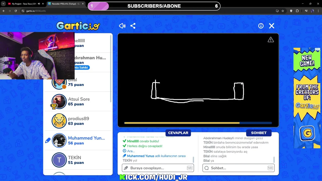Viewport: 322px width, 181px height.
Task: Focus the 'Sohbet...' chat field
Action: click(238, 168)
